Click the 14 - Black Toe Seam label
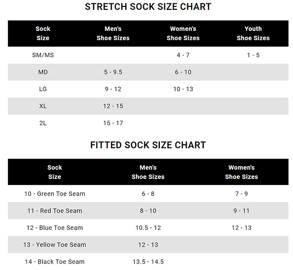This screenshot has width=293, height=270. tap(55, 262)
